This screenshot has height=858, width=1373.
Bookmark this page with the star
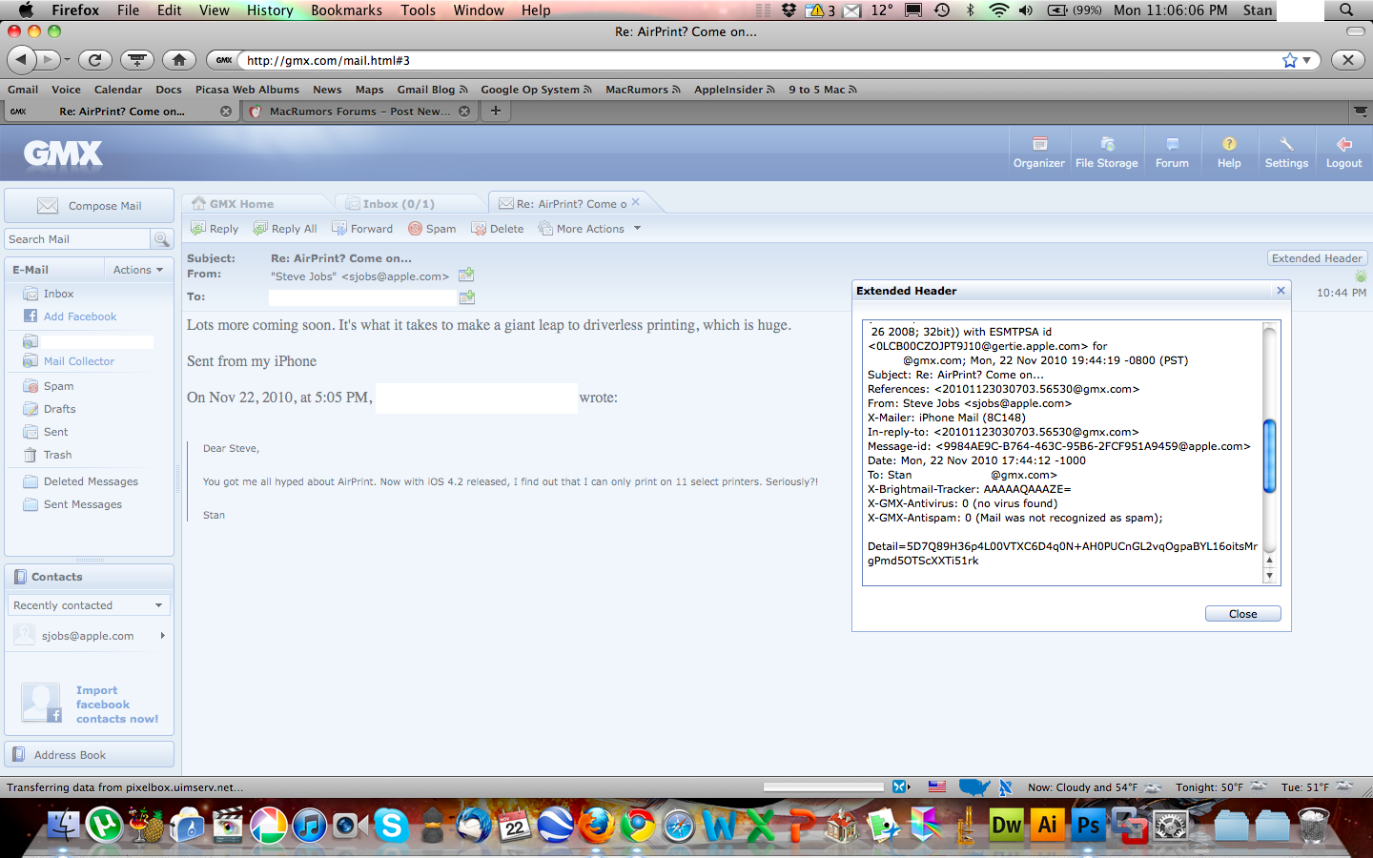click(1290, 60)
